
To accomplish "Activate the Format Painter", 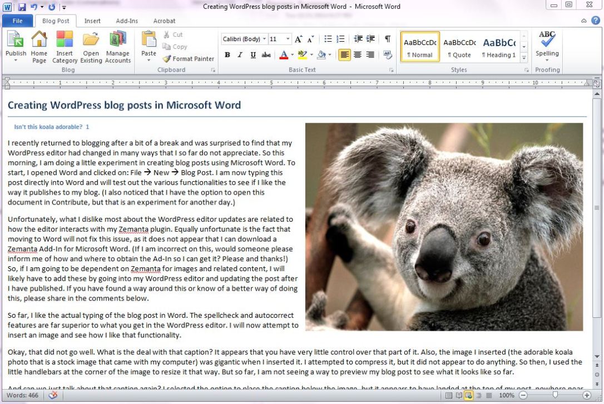I will 188,58.
